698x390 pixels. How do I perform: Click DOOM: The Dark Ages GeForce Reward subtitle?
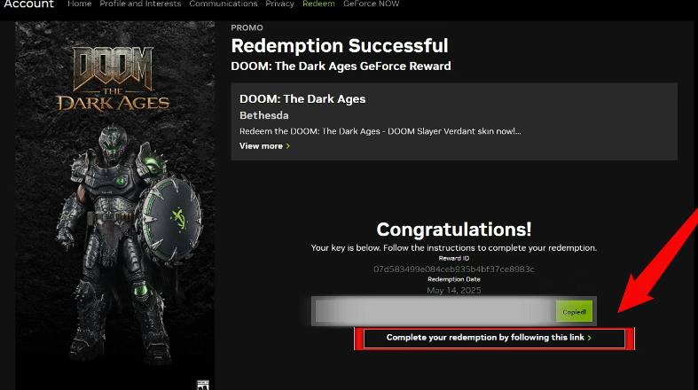(x=341, y=66)
